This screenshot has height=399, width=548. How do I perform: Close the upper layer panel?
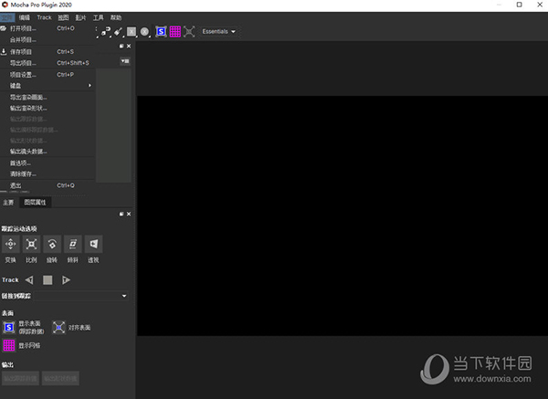(x=129, y=47)
